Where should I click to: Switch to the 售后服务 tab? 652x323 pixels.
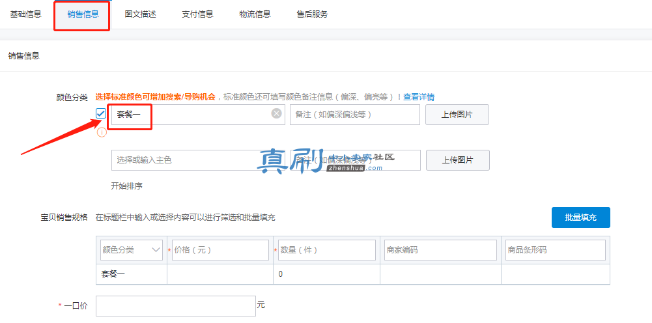click(x=312, y=14)
